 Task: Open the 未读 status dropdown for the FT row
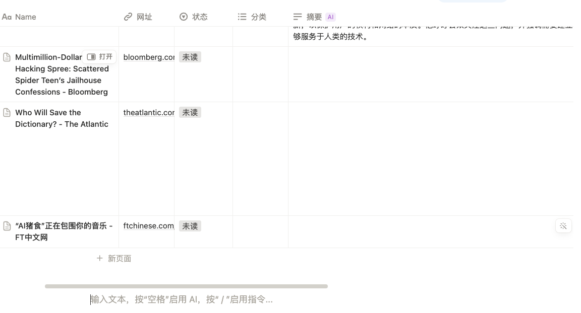pos(190,225)
